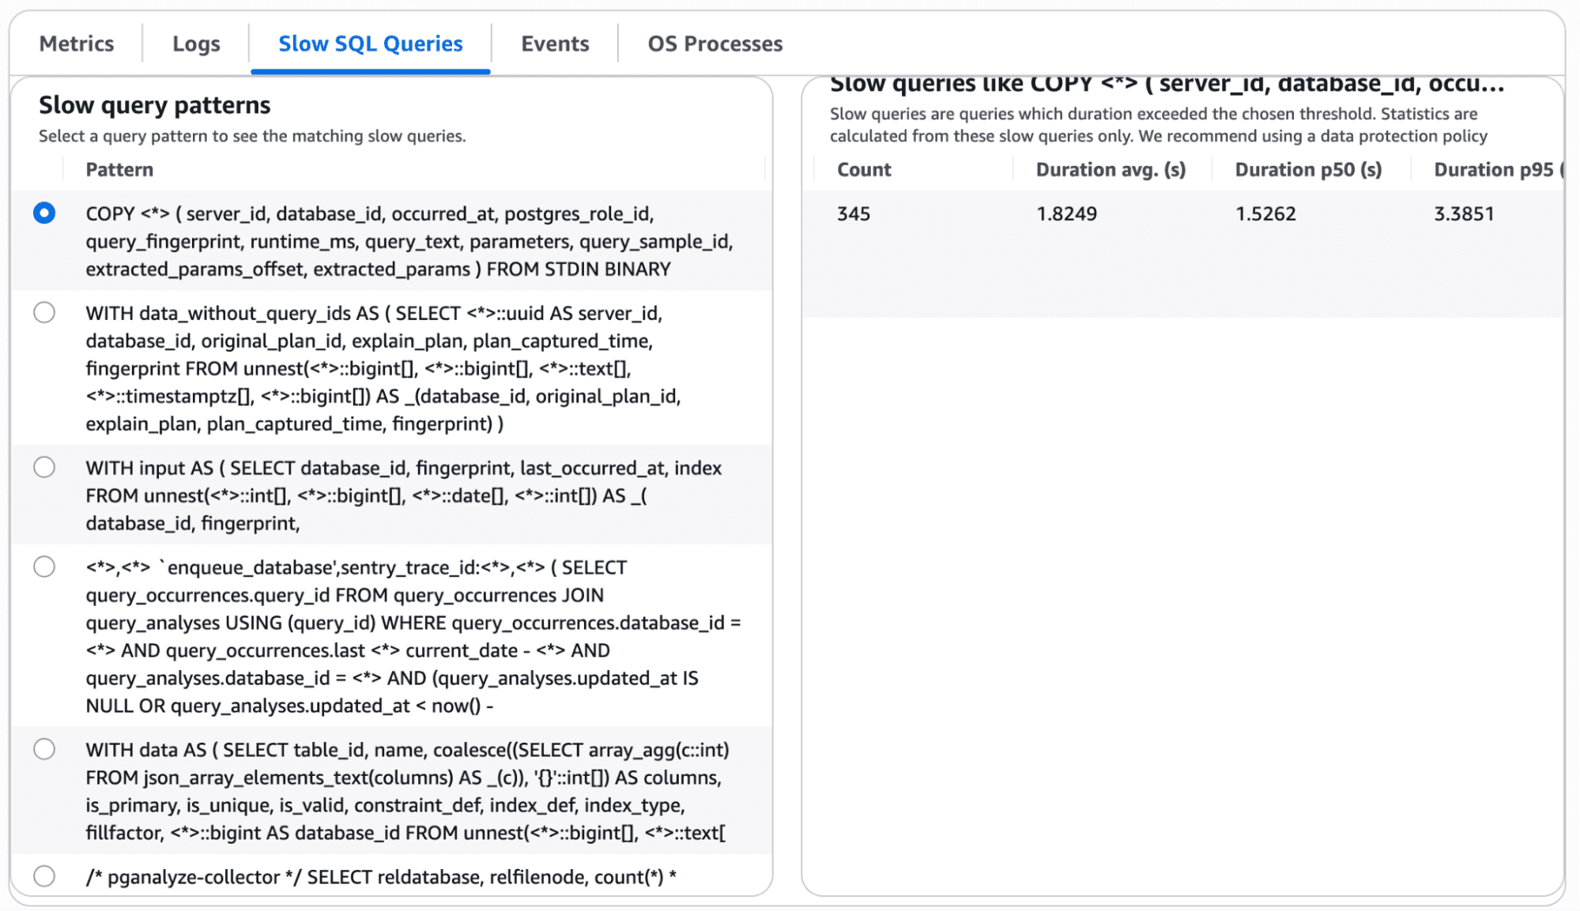Image resolution: width=1580 pixels, height=911 pixels.
Task: Sort by Duration p50 (s) column
Action: (x=1308, y=170)
